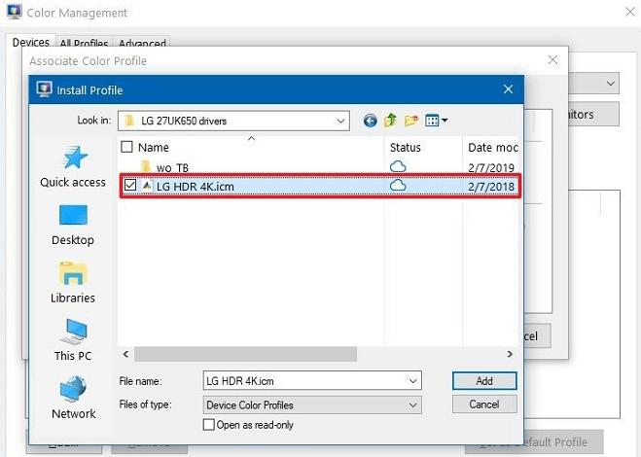Open the view options dropdown arrow
Image resolution: width=641 pixels, height=457 pixels.
point(445,121)
